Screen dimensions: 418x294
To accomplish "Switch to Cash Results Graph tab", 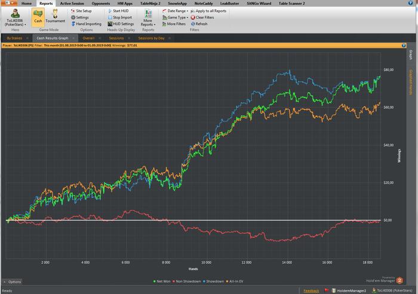I will click(53, 38).
